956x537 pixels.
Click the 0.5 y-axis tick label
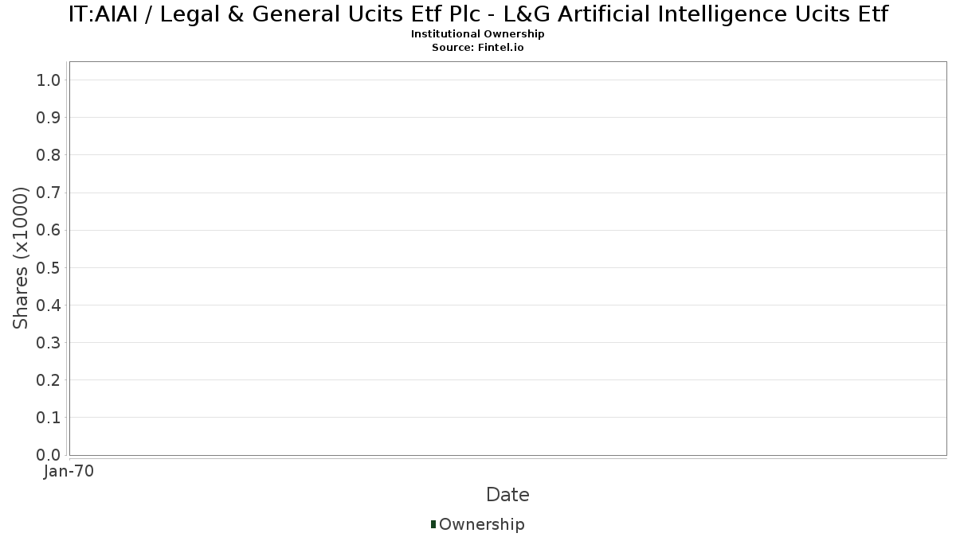[x=49, y=267]
